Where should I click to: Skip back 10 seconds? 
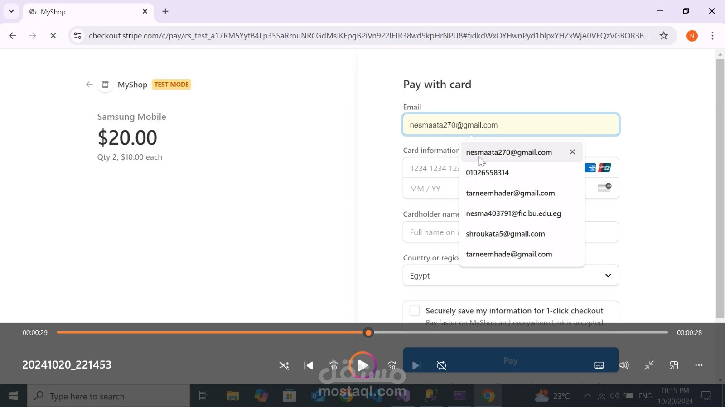(333, 365)
